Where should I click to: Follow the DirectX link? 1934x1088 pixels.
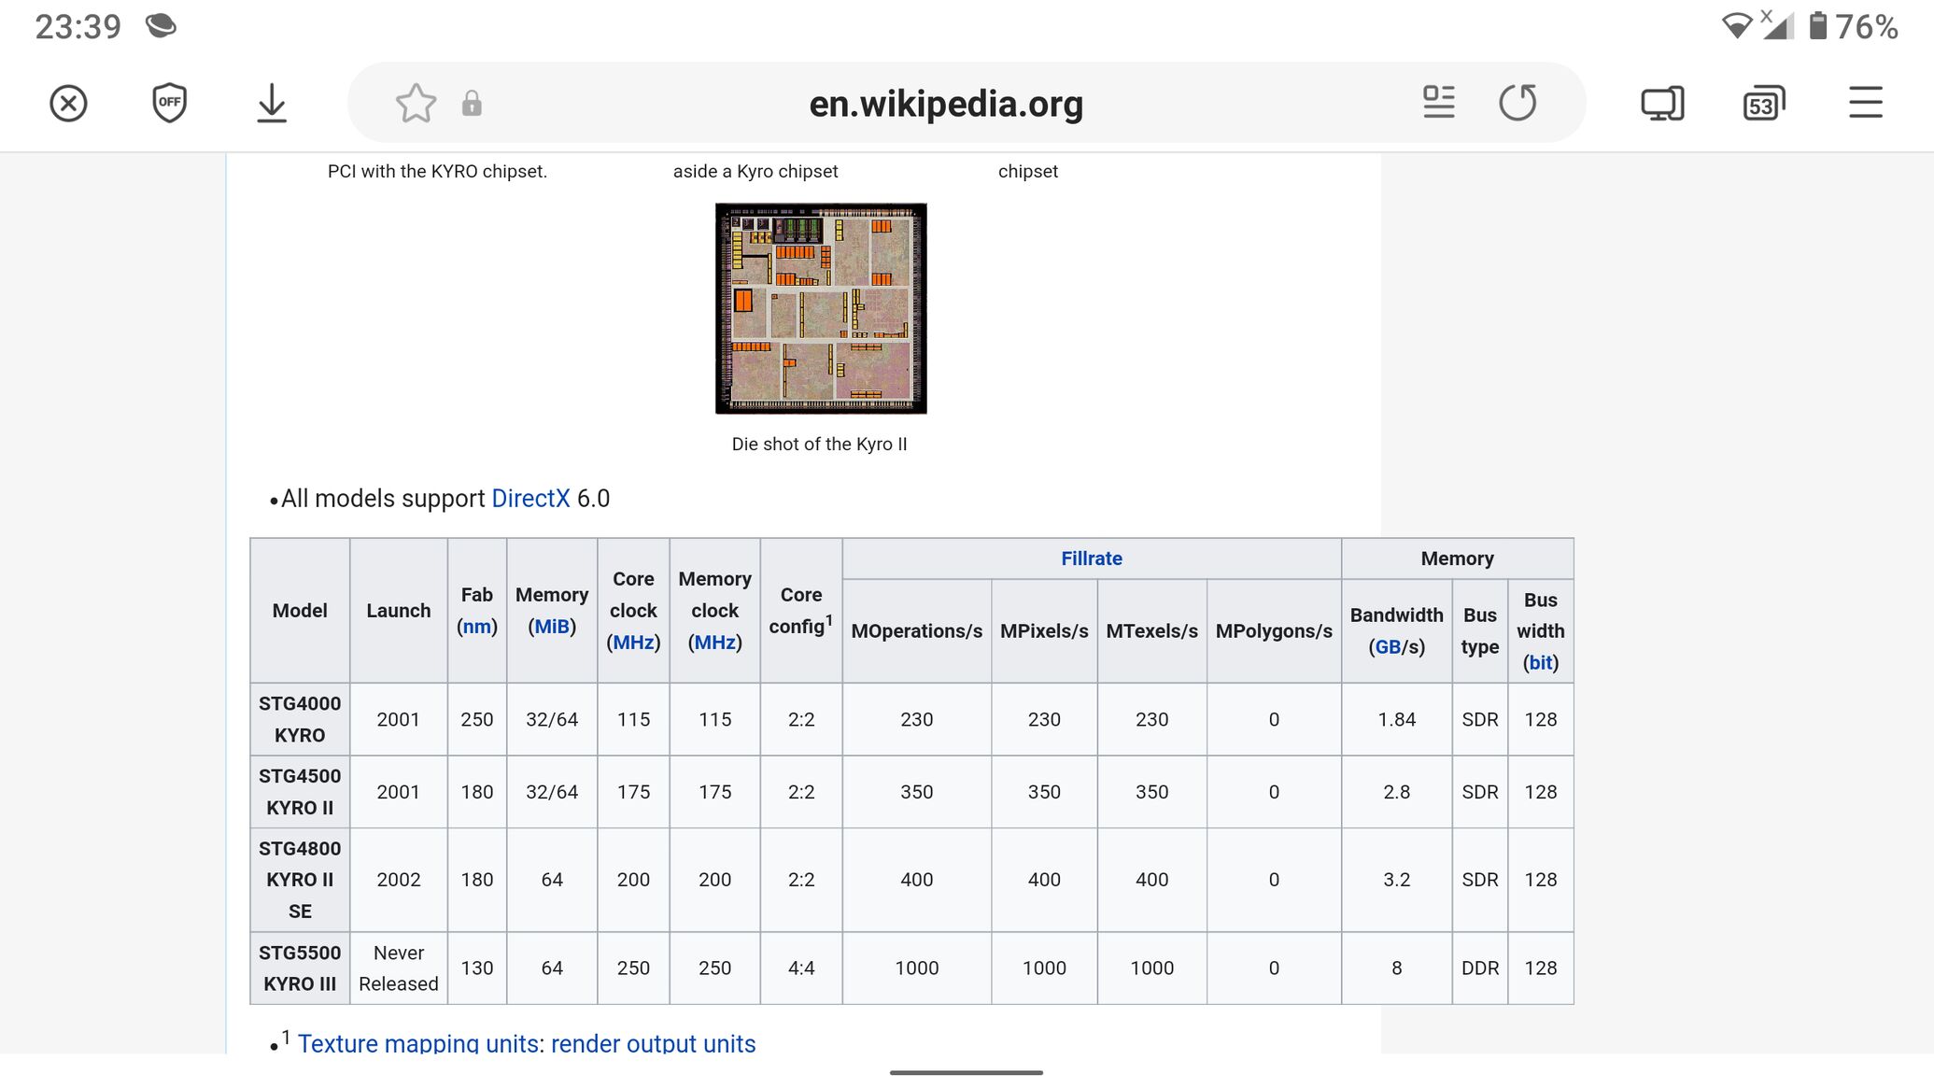pyautogui.click(x=530, y=499)
